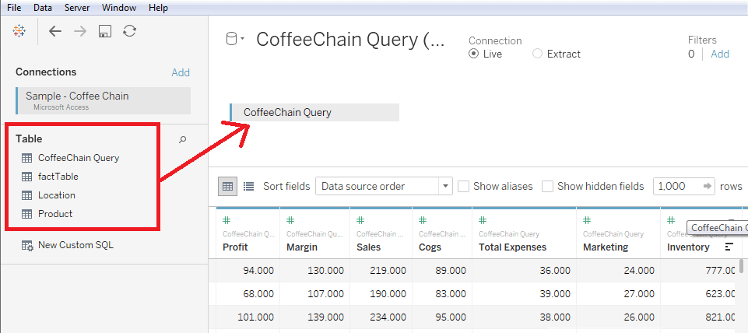The image size is (748, 333).
Task: Expand the data source dropdown arrow by cylinder
Action: 242,39
